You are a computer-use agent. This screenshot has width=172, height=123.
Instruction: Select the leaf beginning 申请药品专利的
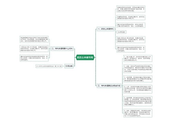131,17
